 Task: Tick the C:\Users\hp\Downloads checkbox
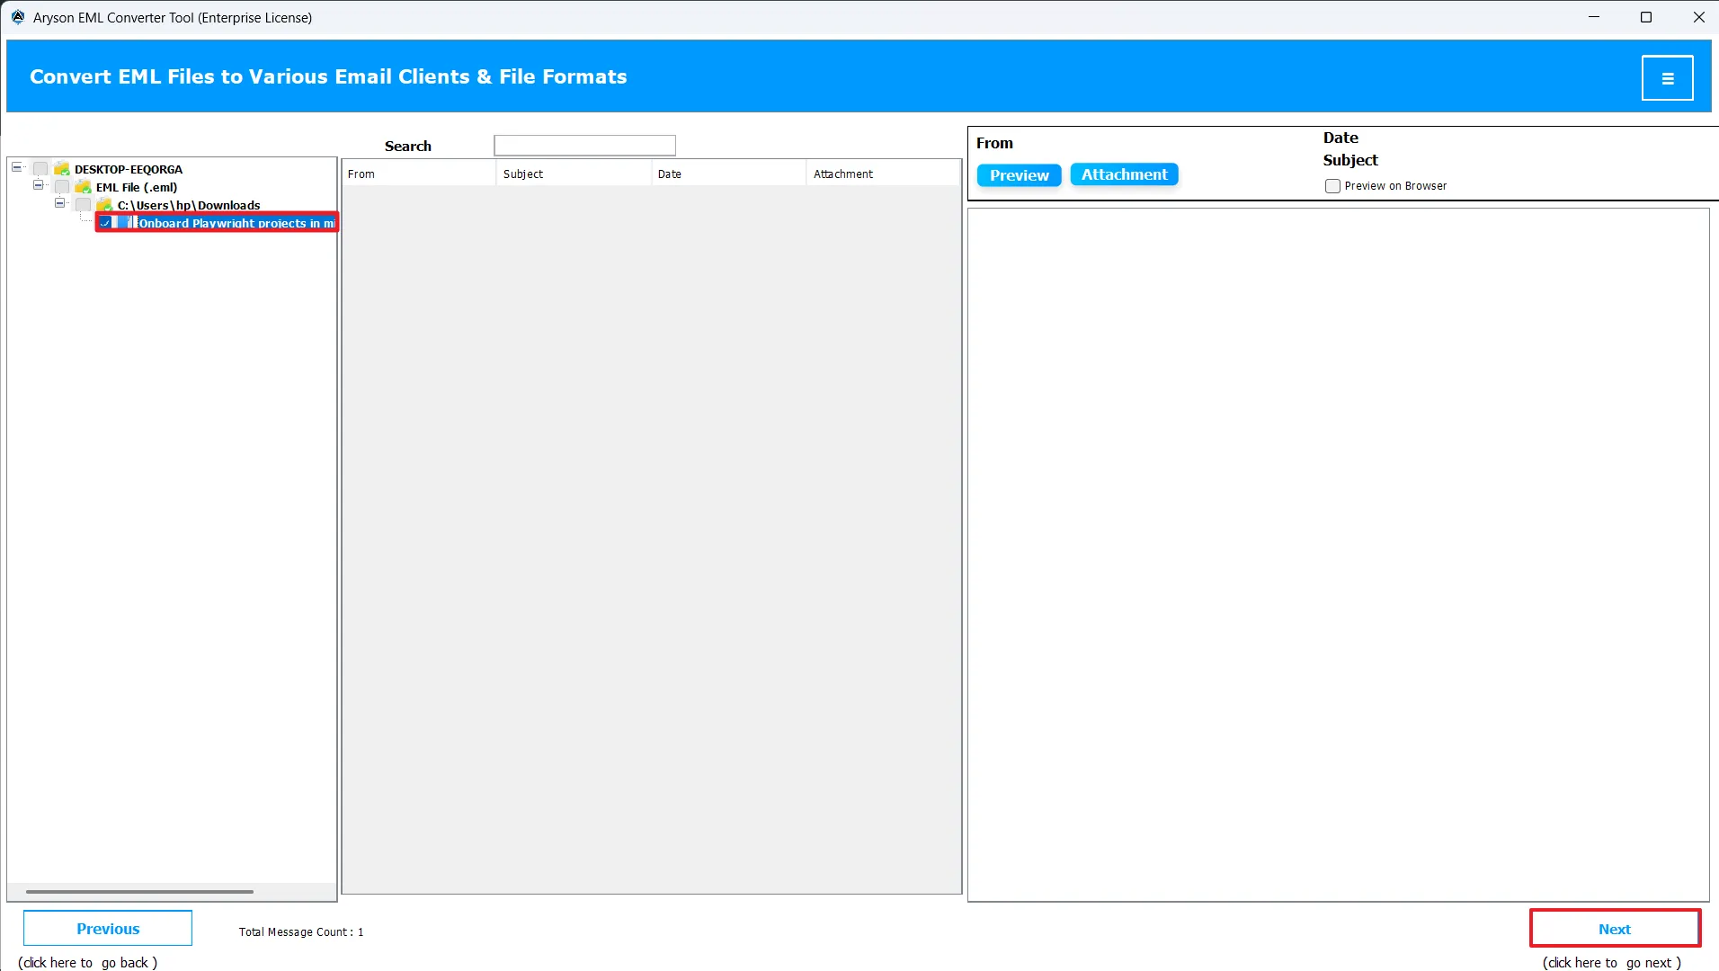pos(84,205)
